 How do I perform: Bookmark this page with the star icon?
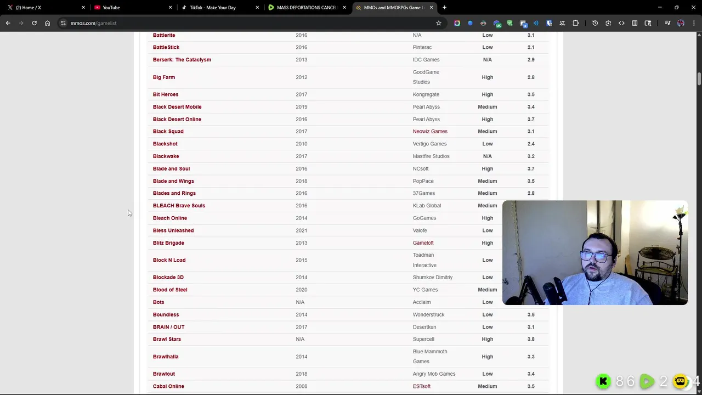[x=439, y=23]
